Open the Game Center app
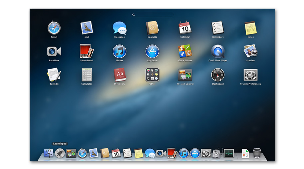Screen dimensions: 304x169 coord(185,51)
